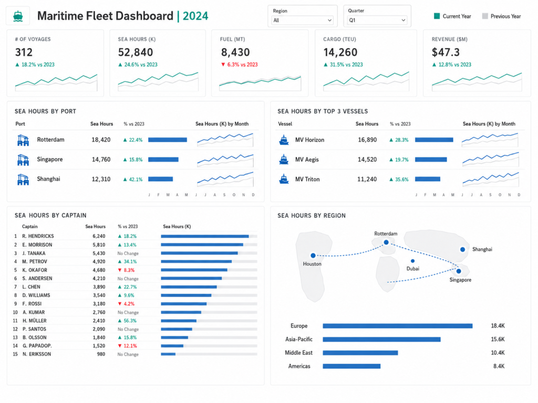The image size is (538, 403).
Task: Click Singapore monthly sea hours sparkline
Action: click(x=225, y=160)
